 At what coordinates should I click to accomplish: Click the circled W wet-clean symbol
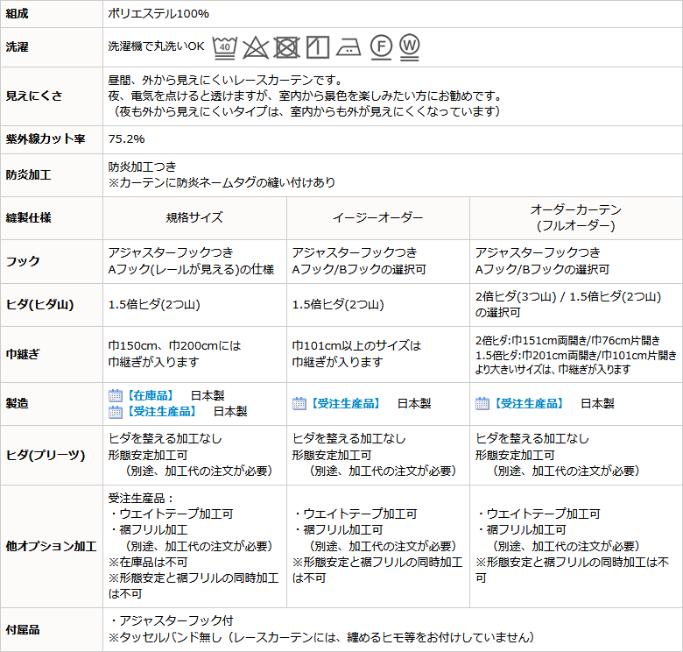click(x=409, y=46)
